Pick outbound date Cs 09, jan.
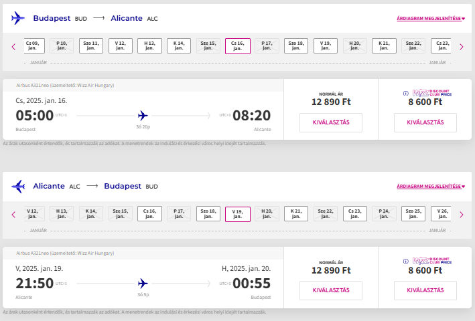 (33, 46)
